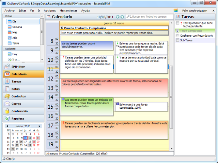Show next month in mini calendar
The image size is (218, 163).
point(40,126)
